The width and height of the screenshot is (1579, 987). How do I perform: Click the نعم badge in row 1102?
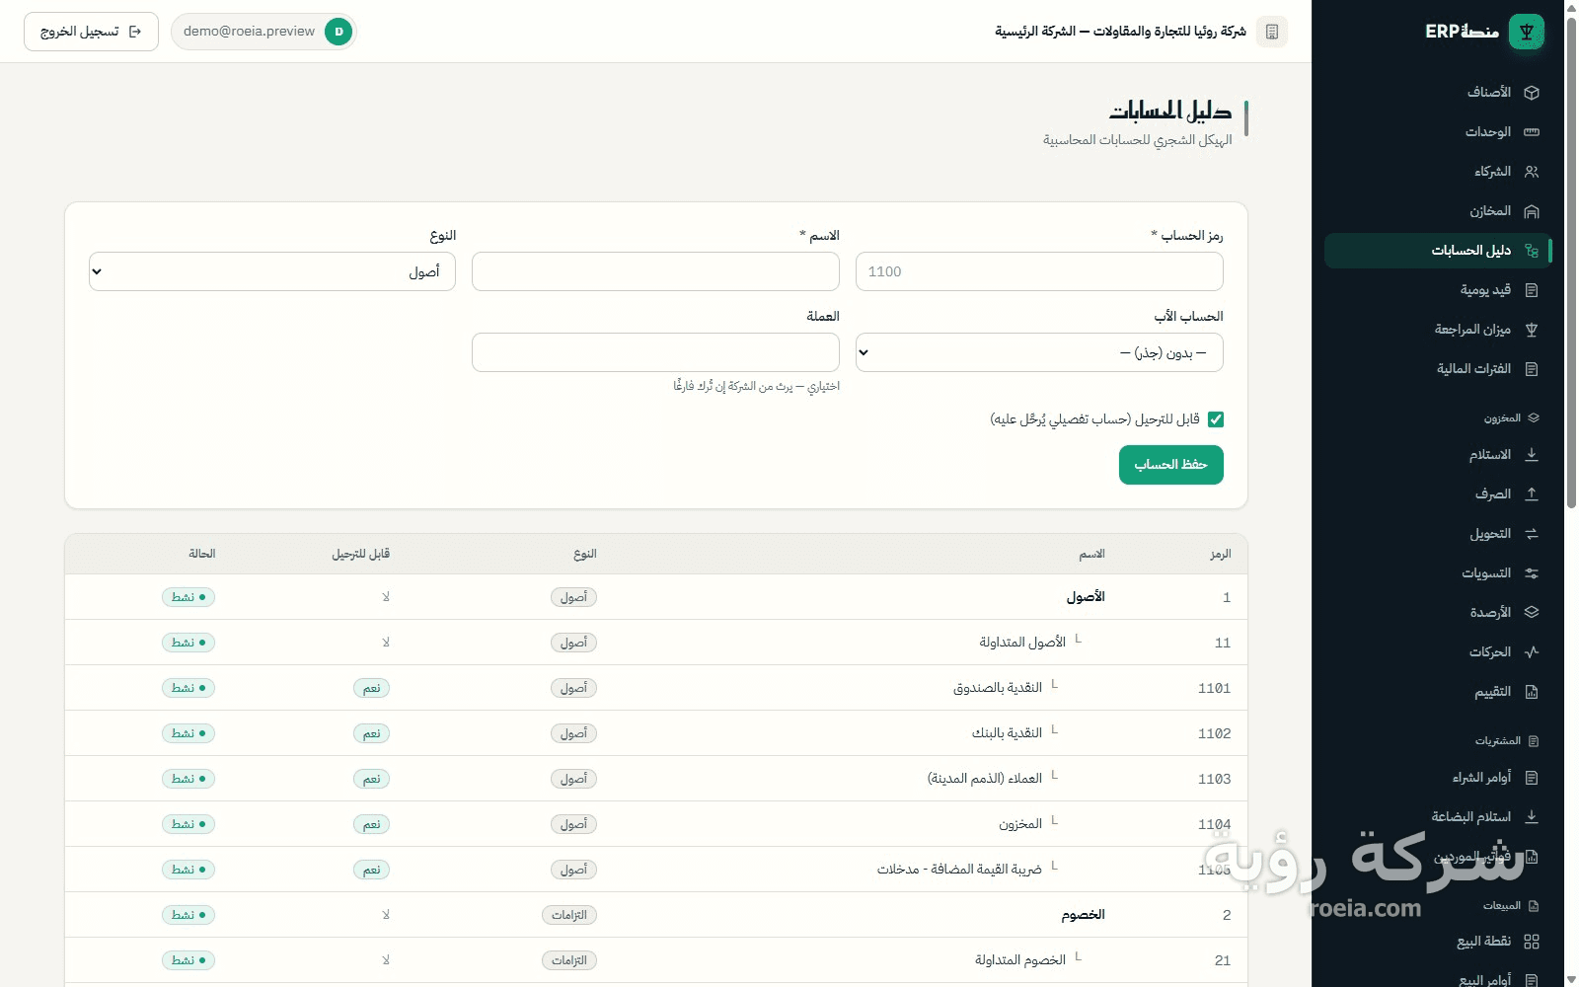371,733
